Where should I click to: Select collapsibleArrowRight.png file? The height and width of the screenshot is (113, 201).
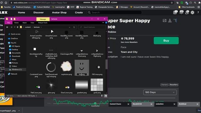[x=97, y=53]
